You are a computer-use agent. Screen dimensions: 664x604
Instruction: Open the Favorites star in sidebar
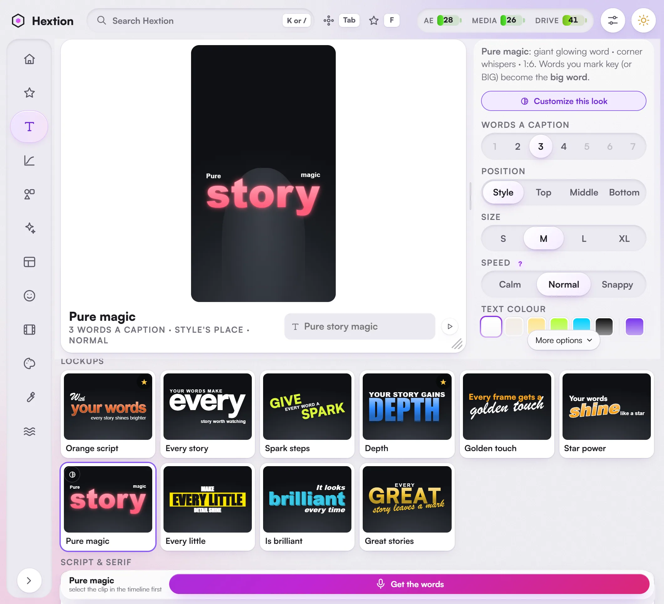tap(29, 93)
